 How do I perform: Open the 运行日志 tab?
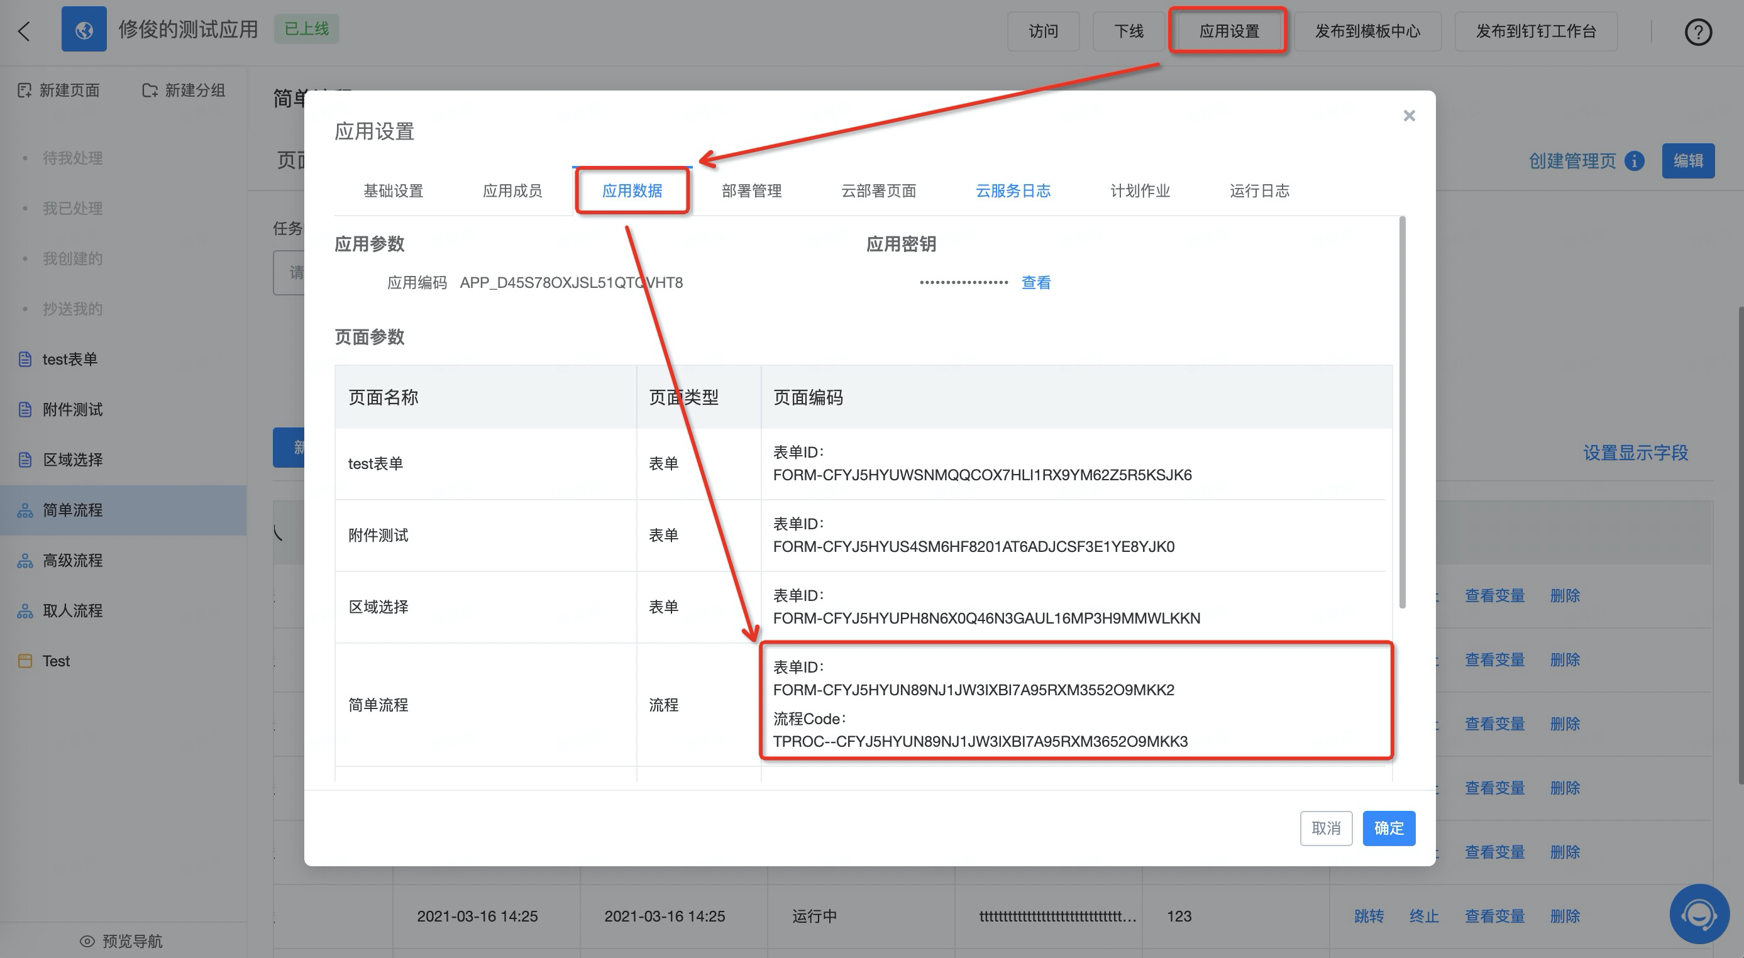pos(1259,191)
